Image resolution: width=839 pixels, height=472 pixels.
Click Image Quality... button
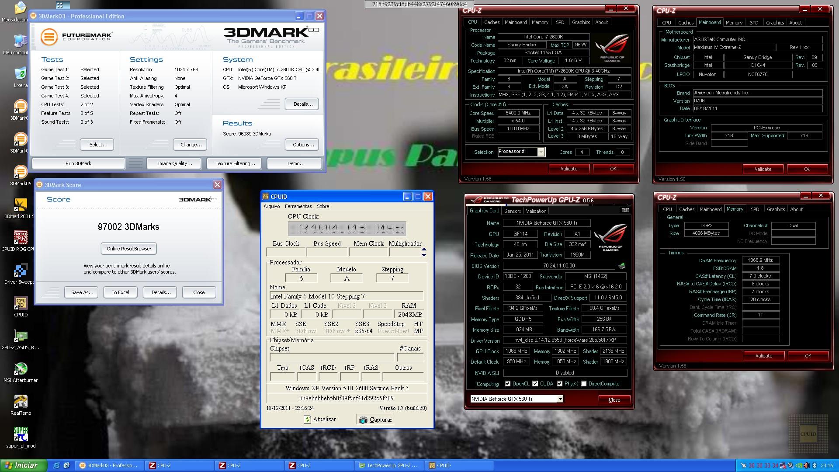tap(175, 163)
